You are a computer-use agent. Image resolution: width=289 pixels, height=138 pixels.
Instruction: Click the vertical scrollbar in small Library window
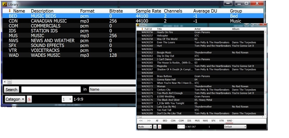[265, 73]
